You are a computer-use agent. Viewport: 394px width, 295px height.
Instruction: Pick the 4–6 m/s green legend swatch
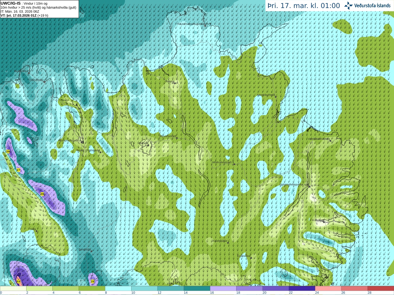click(x=66, y=289)
